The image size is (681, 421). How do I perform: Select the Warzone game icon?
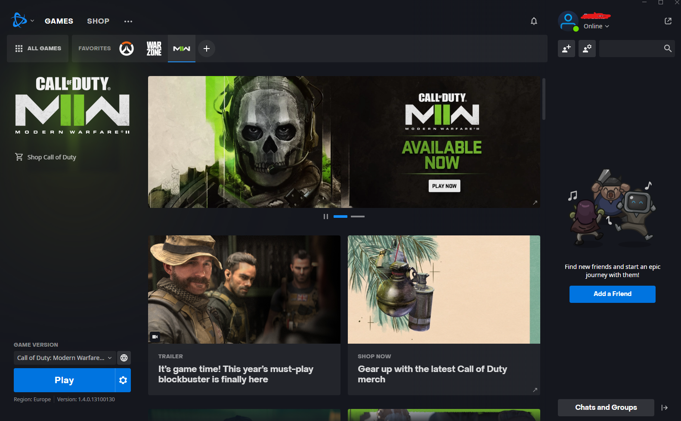(154, 49)
